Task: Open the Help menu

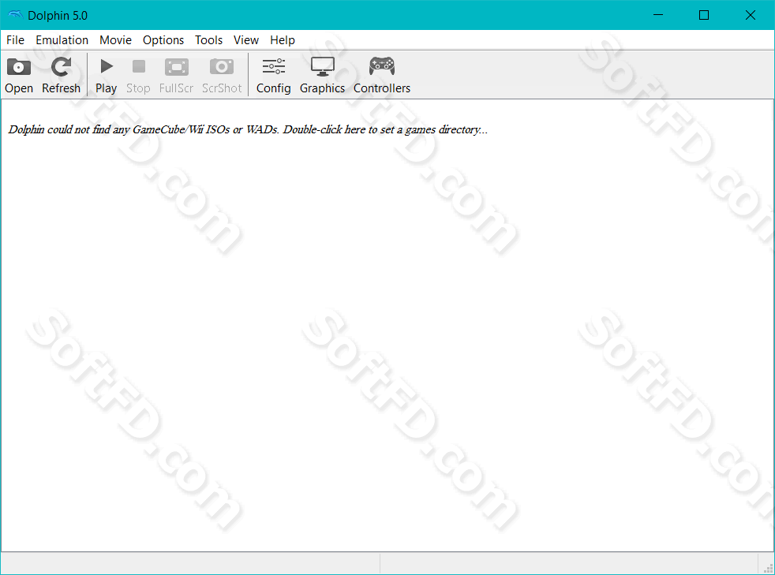Action: [x=283, y=40]
